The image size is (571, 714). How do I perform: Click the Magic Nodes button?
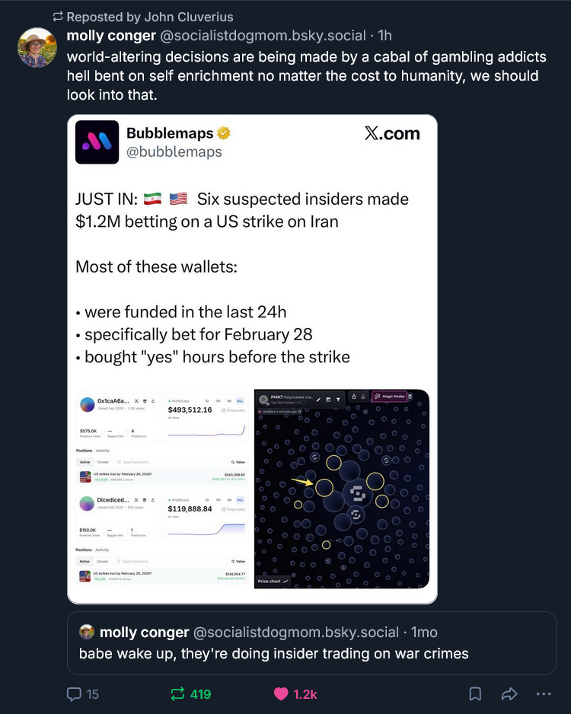[x=388, y=397]
